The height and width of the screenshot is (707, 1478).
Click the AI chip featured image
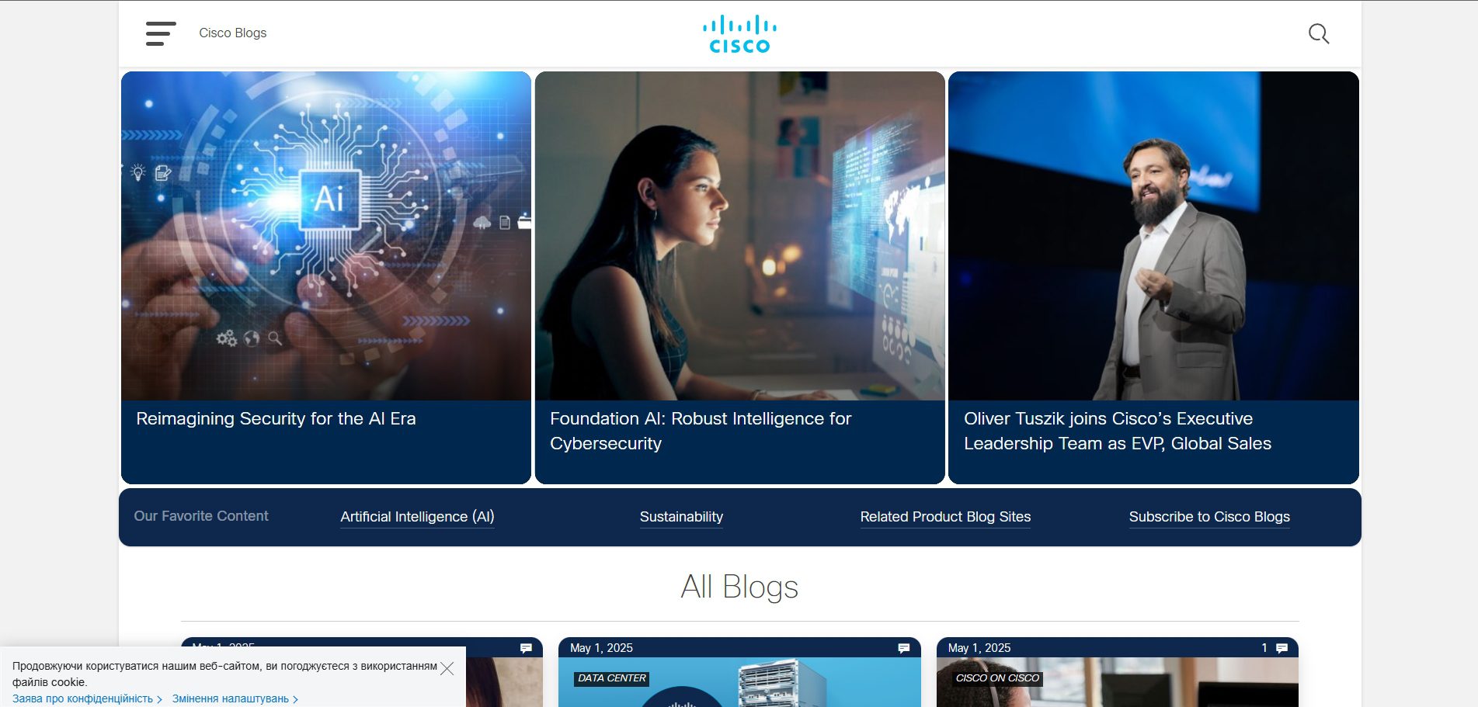coord(326,236)
